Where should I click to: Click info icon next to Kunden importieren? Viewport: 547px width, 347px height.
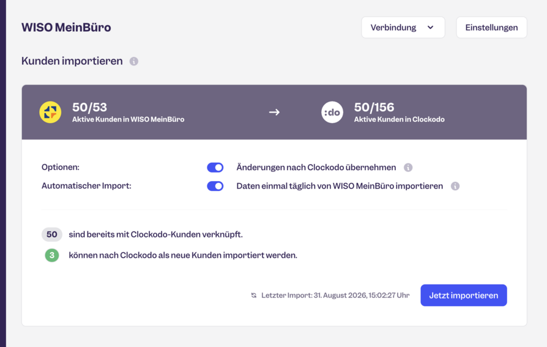point(133,61)
